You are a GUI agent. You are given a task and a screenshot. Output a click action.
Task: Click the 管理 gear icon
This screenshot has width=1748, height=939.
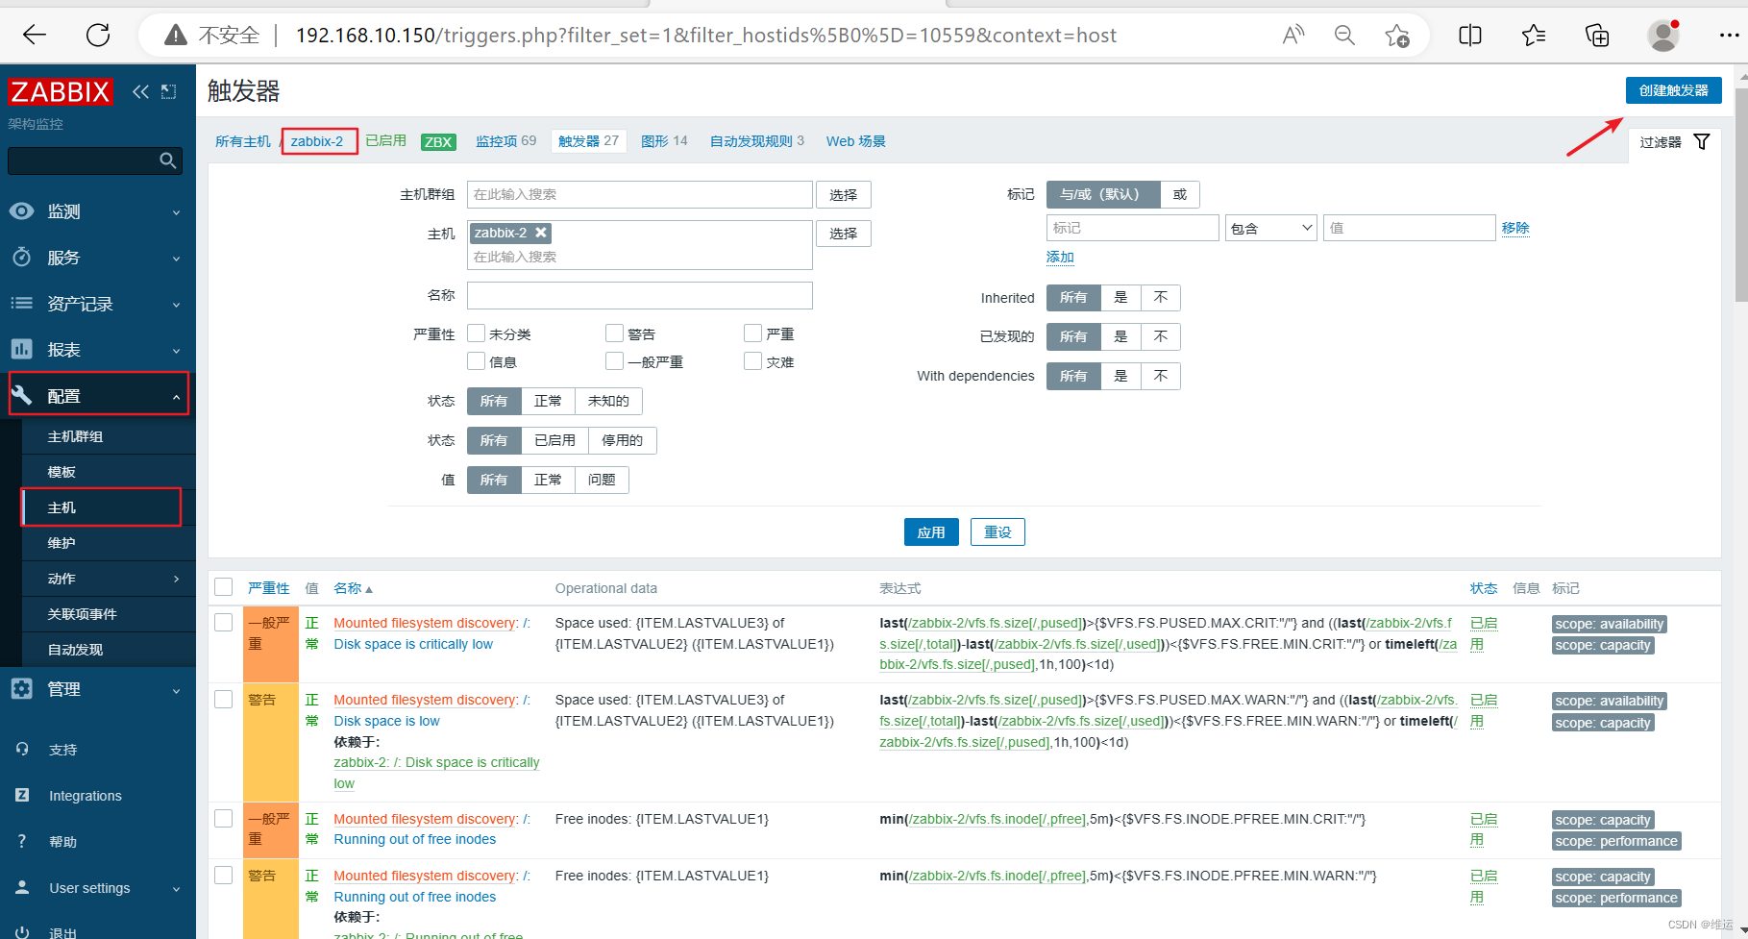22,689
